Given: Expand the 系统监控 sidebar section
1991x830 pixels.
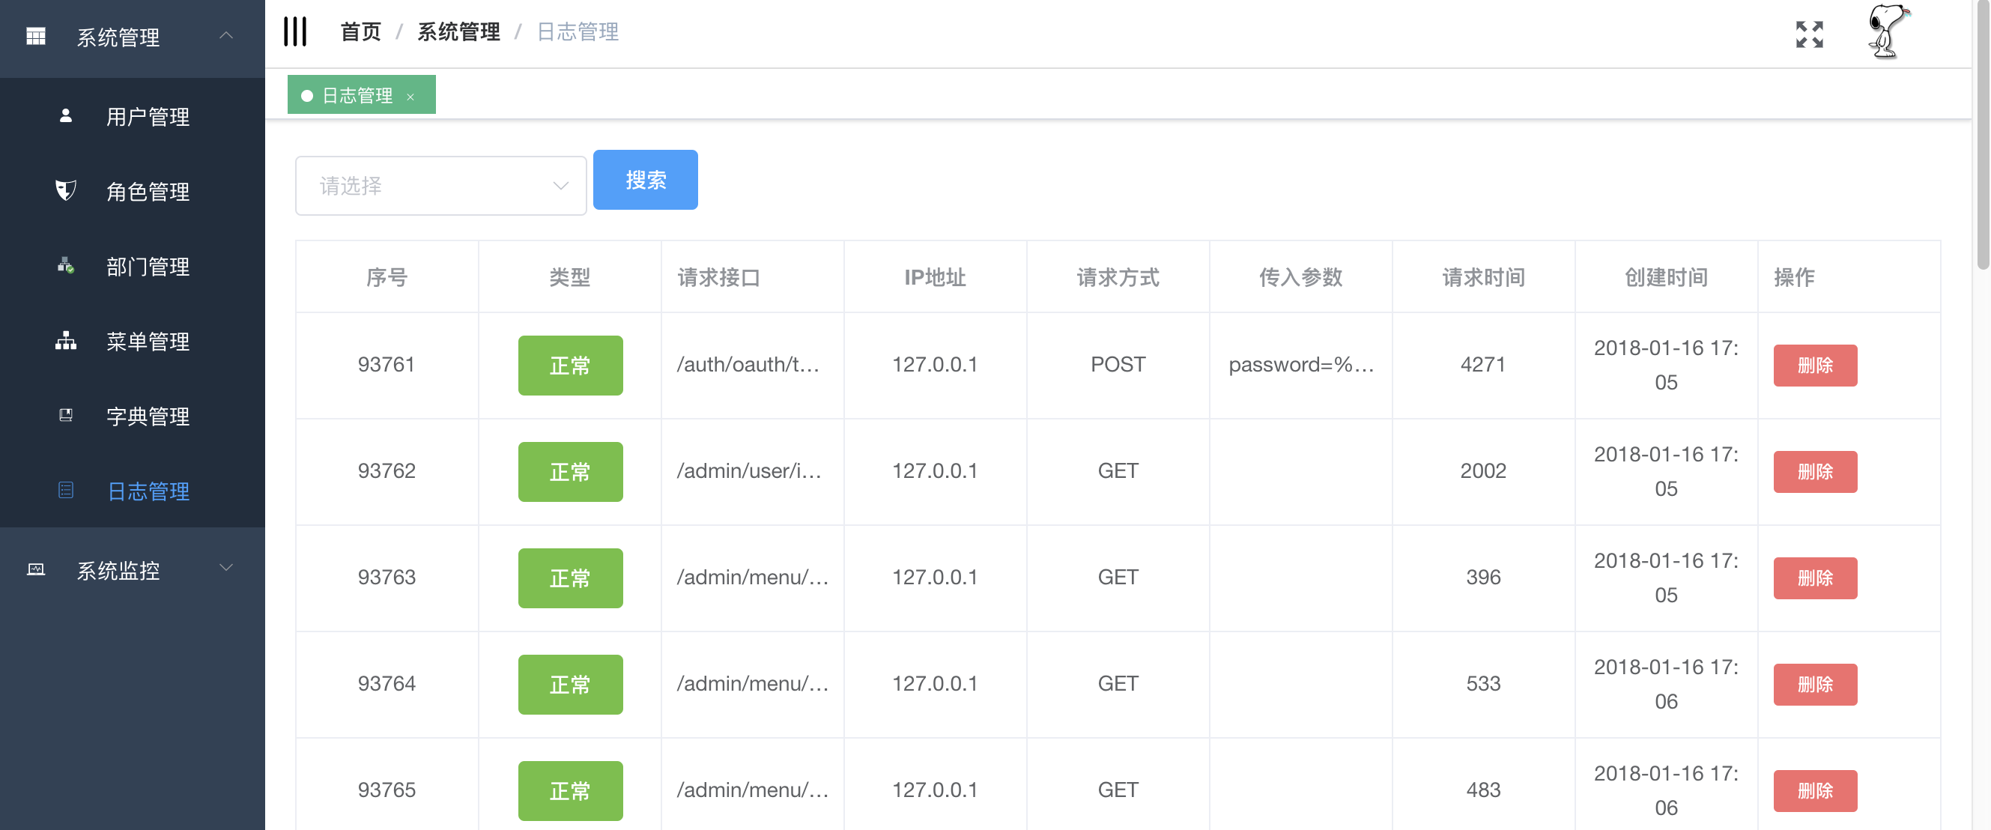Looking at the screenshot, I should point(225,569).
